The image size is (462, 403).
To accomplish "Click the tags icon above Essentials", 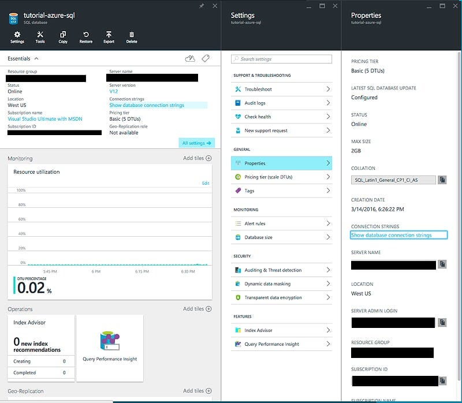I will [x=206, y=58].
